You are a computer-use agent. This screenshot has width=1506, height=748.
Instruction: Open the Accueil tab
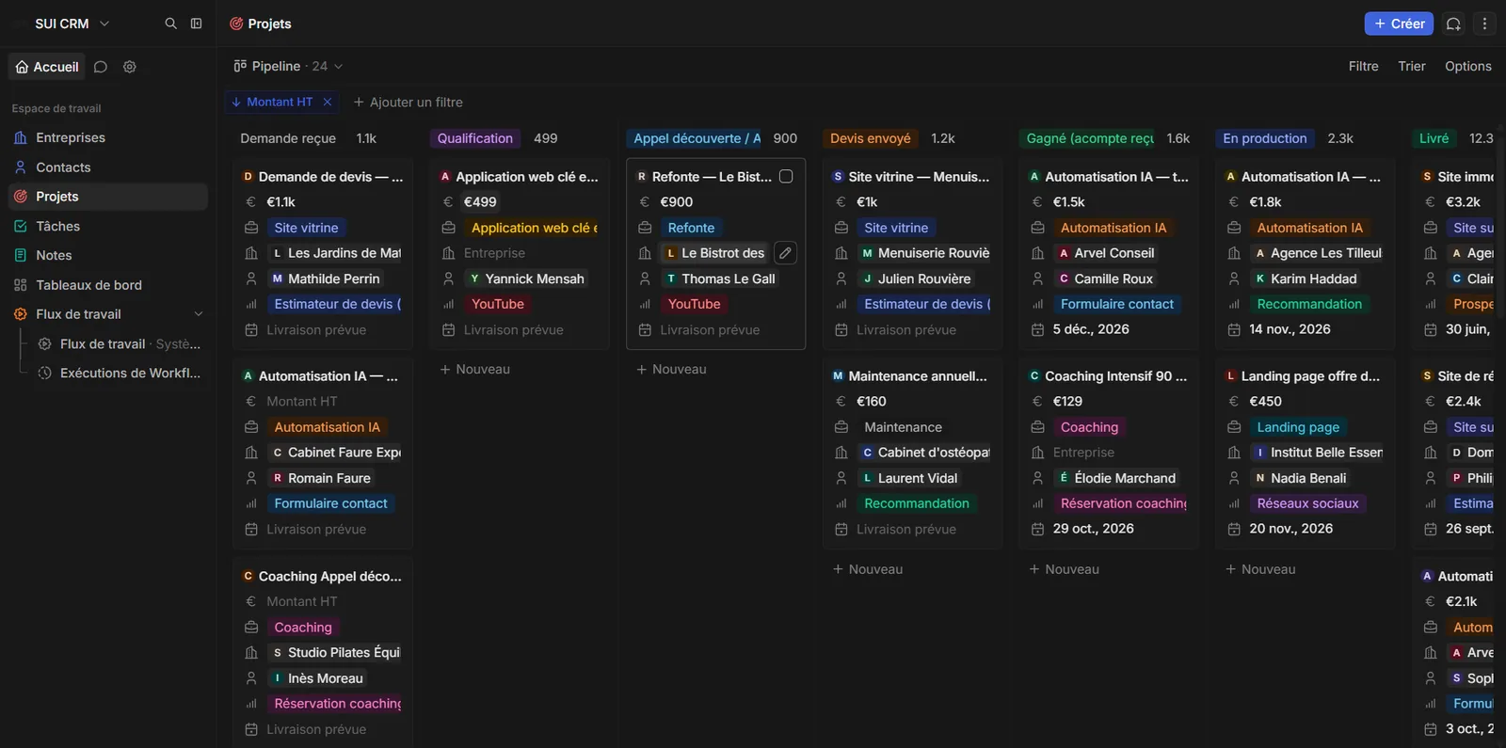coord(47,67)
